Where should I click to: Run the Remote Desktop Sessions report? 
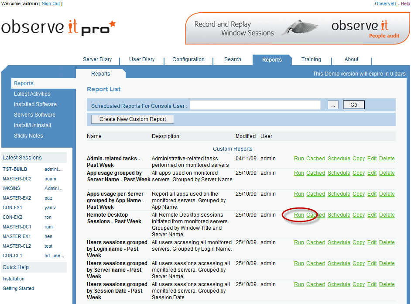point(299,215)
